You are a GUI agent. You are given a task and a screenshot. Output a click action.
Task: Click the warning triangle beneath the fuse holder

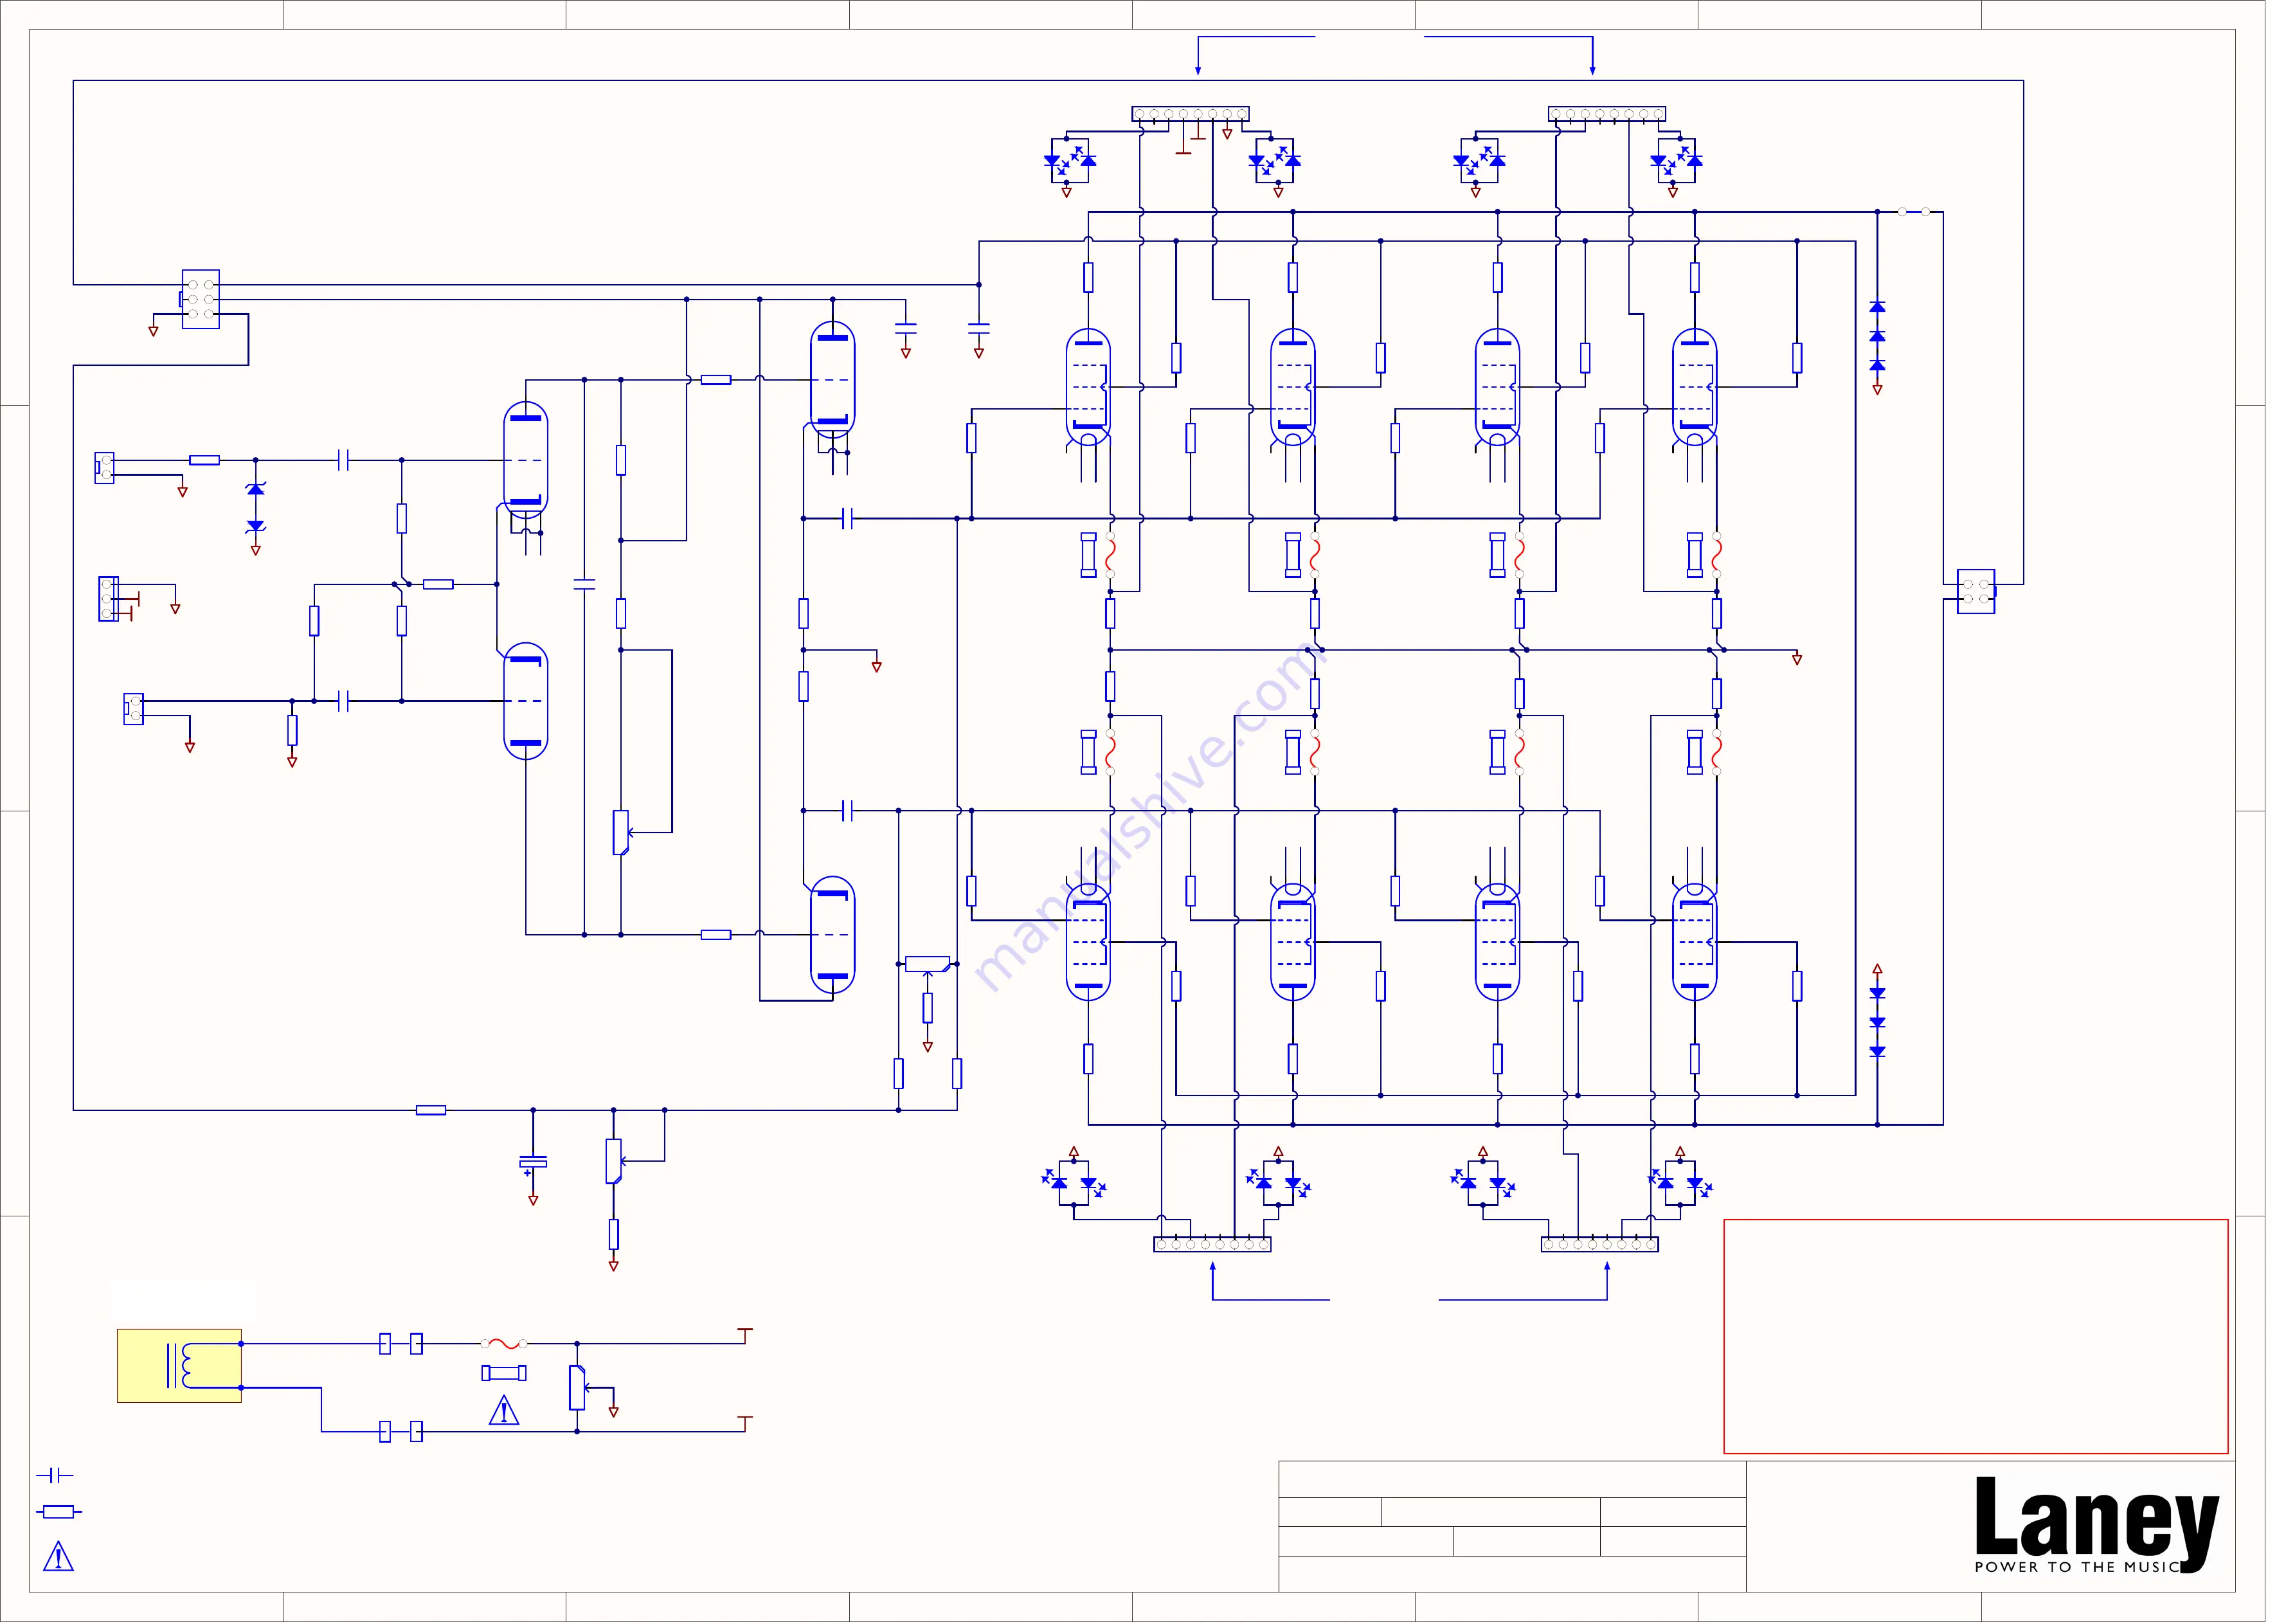click(504, 1411)
